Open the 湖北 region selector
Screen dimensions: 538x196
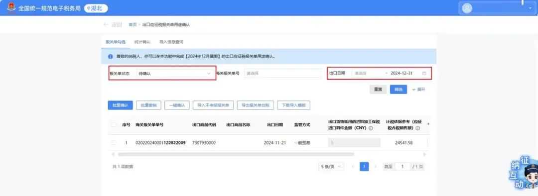pyautogui.click(x=96, y=8)
